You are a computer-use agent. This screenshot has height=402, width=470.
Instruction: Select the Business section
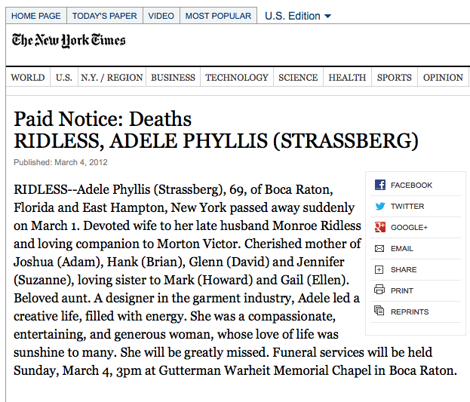tap(173, 78)
